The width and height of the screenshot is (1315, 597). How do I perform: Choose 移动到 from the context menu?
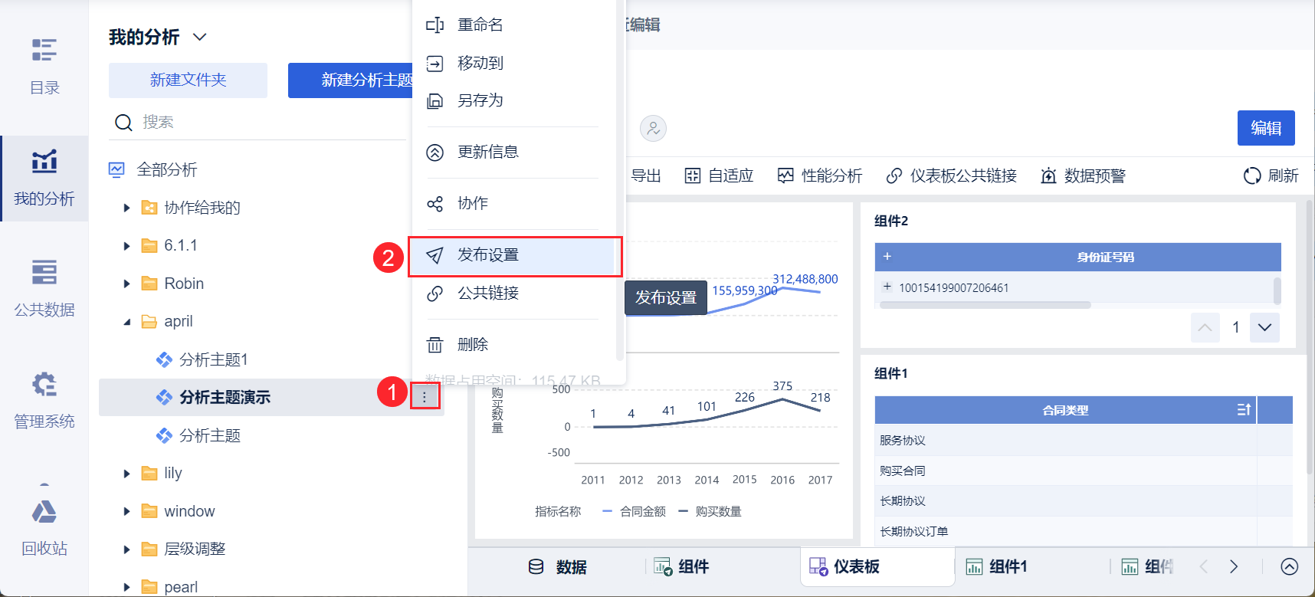(513, 63)
